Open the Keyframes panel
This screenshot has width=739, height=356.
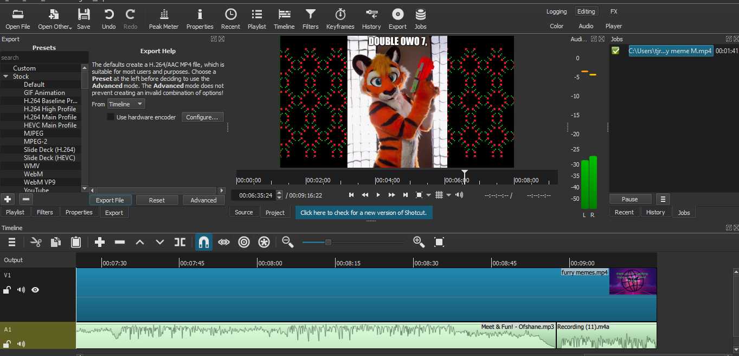pos(340,19)
